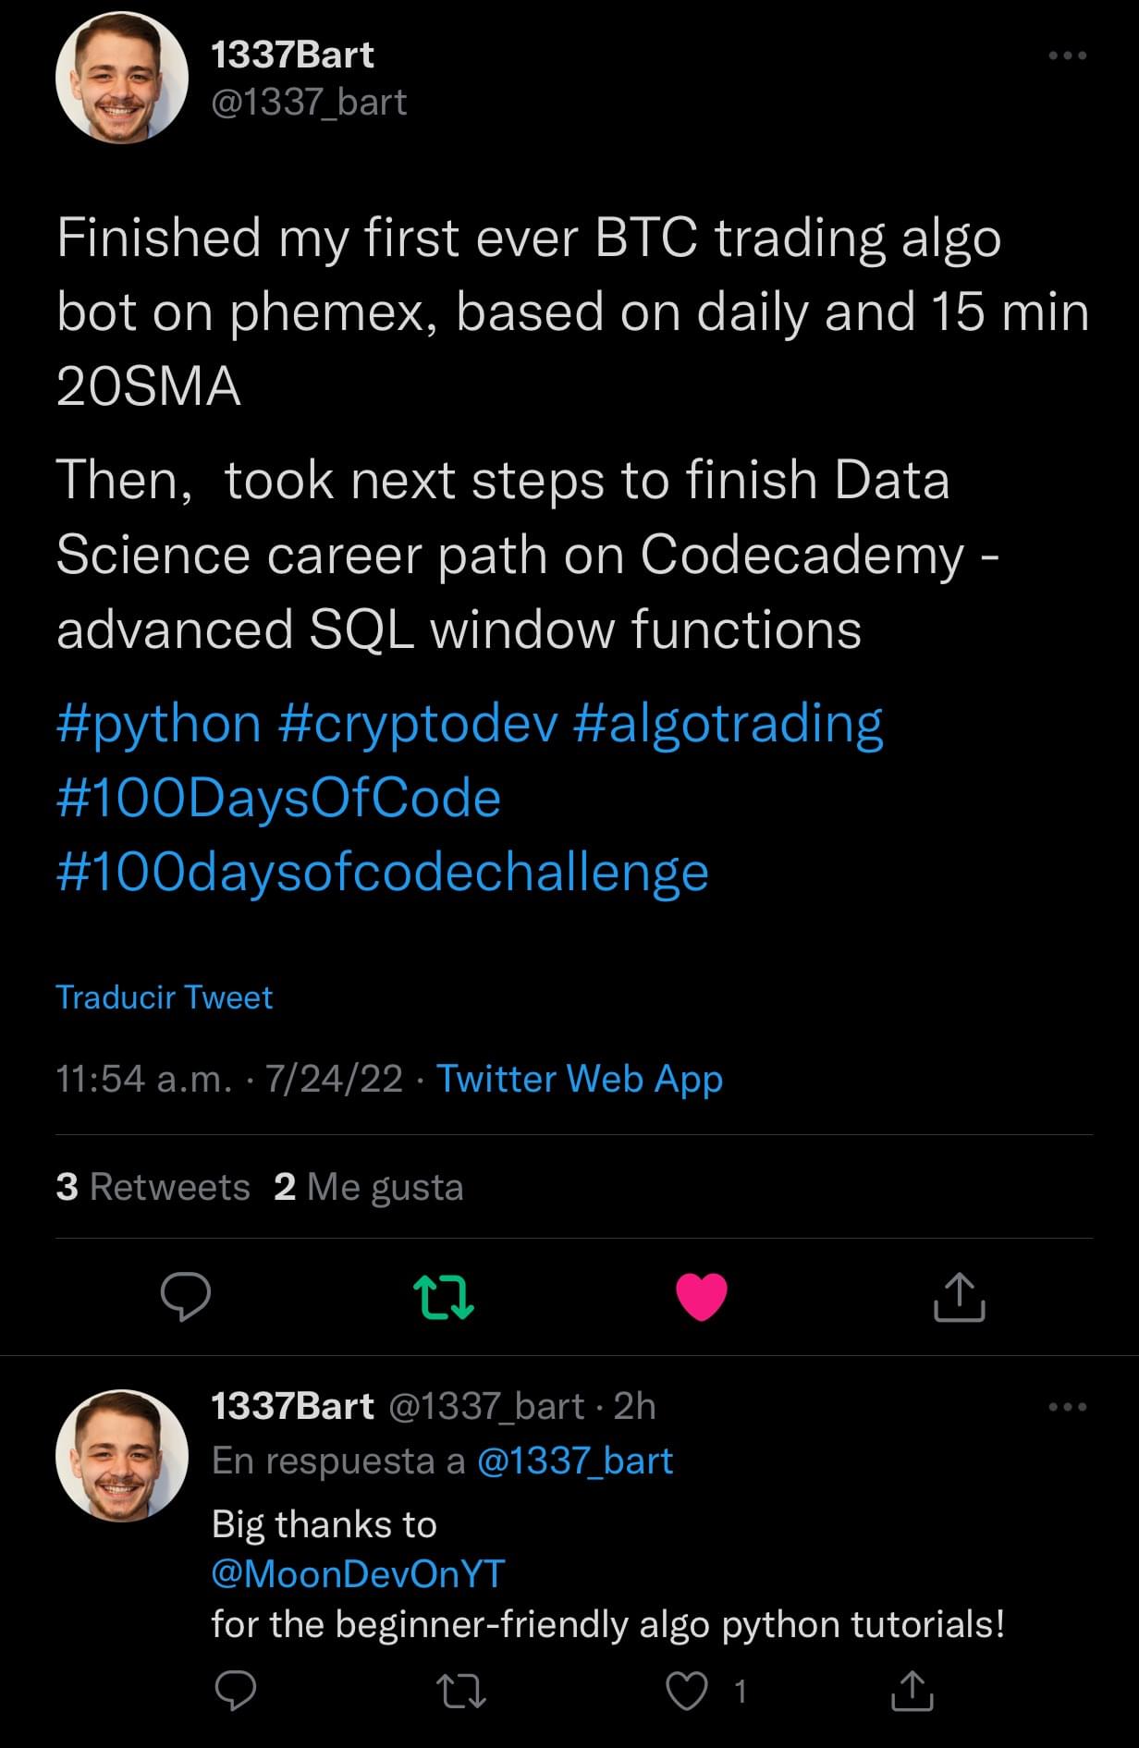
Task: Reply to the Big thanks tweet
Action: tap(236, 1691)
